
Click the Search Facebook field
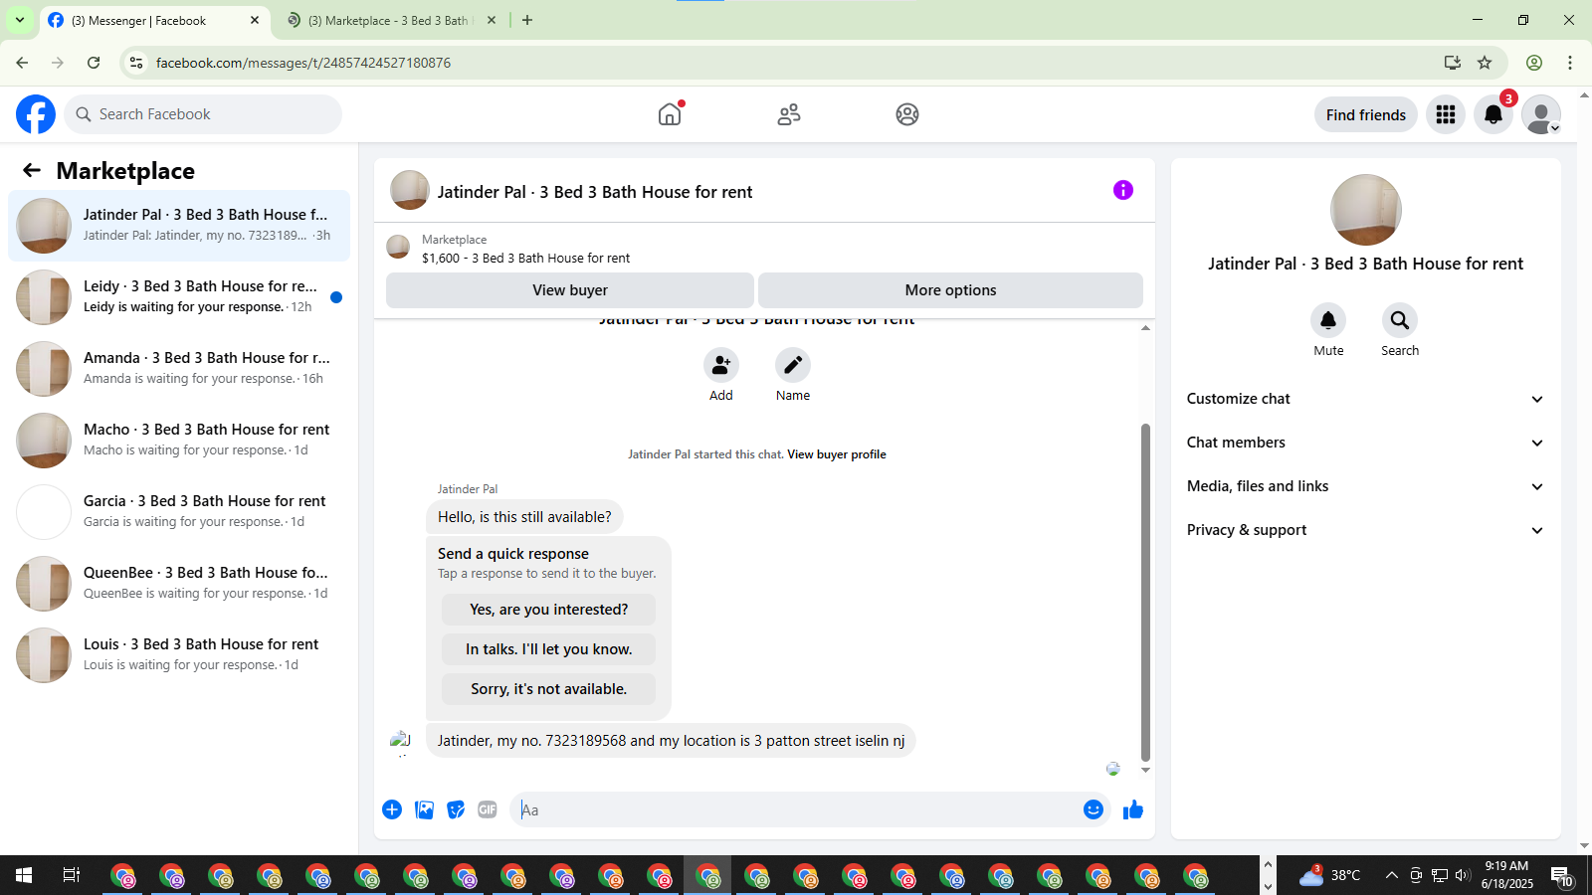click(x=203, y=114)
